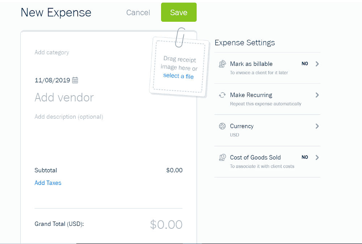The height and width of the screenshot is (244, 362).
Task: Toggle the Cost of Goods Sold NO switch
Action: tap(305, 157)
